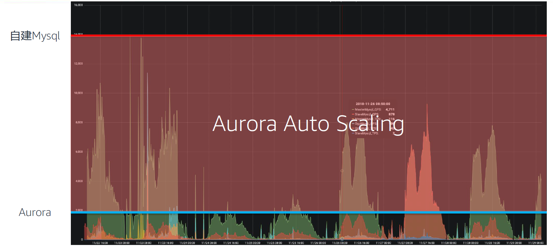Viewport: 553px width, 246px height.
Task: Click the 11/24 08:00 time axis label
Action: [x=209, y=243]
